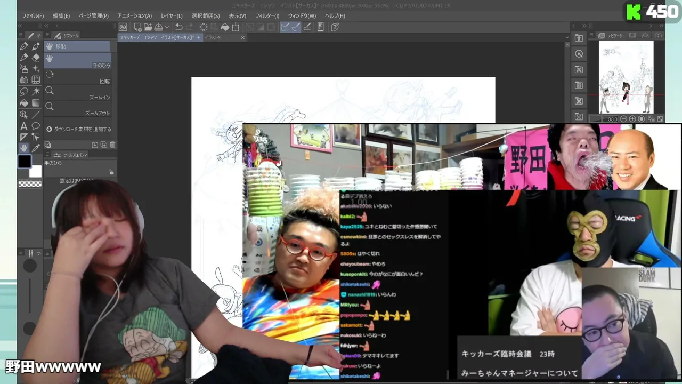Select the ズームイン sub tool
The height and width of the screenshot is (384, 682).
77,93
